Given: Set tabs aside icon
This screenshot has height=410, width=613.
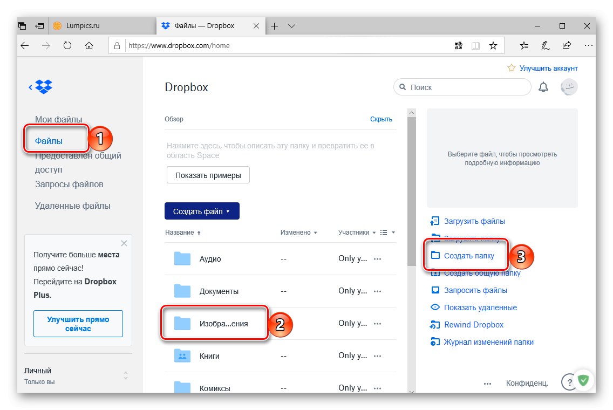Looking at the screenshot, I should point(39,26).
